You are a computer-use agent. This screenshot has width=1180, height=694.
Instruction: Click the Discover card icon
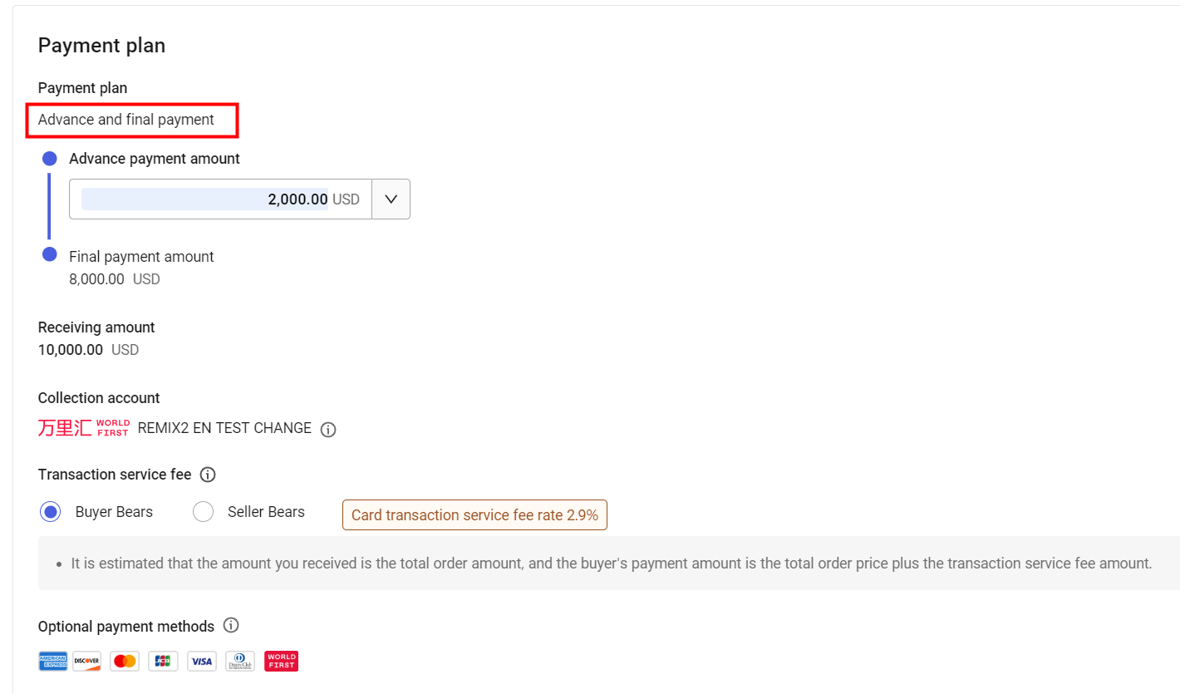(x=86, y=661)
